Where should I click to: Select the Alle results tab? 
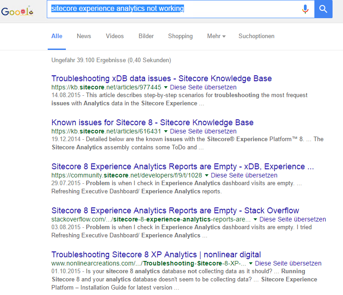pyautogui.click(x=57, y=36)
